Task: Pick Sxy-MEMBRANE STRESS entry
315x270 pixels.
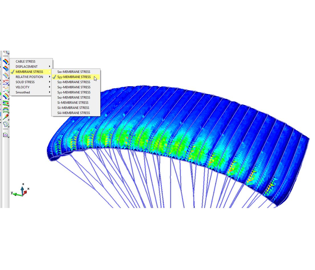Action: [x=74, y=87]
